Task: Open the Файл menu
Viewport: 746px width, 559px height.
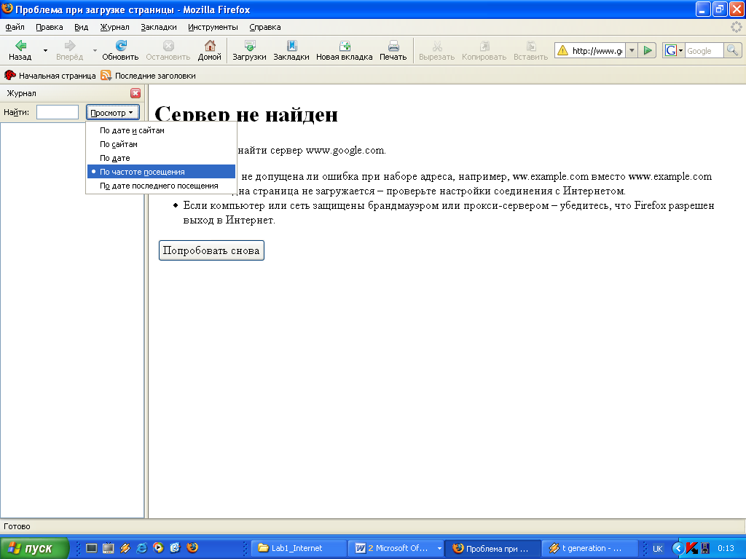Action: (15, 27)
